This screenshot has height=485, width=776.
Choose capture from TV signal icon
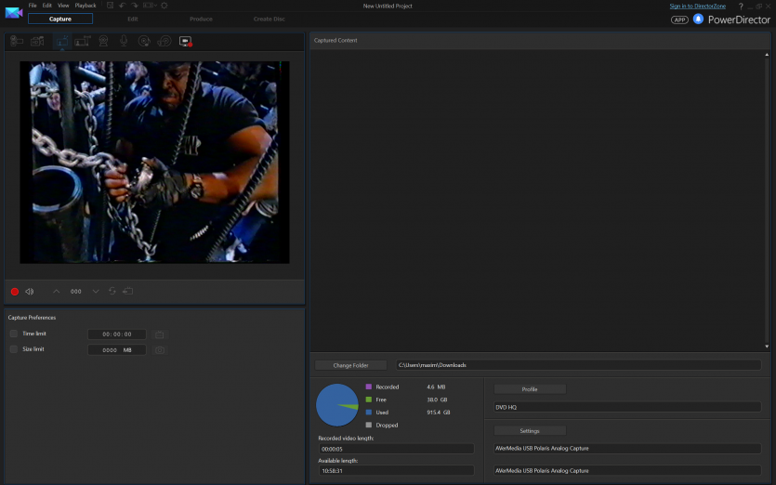60,41
